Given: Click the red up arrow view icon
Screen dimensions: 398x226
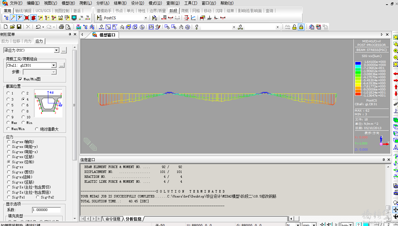Looking at the screenshot, I should click(396, 87).
